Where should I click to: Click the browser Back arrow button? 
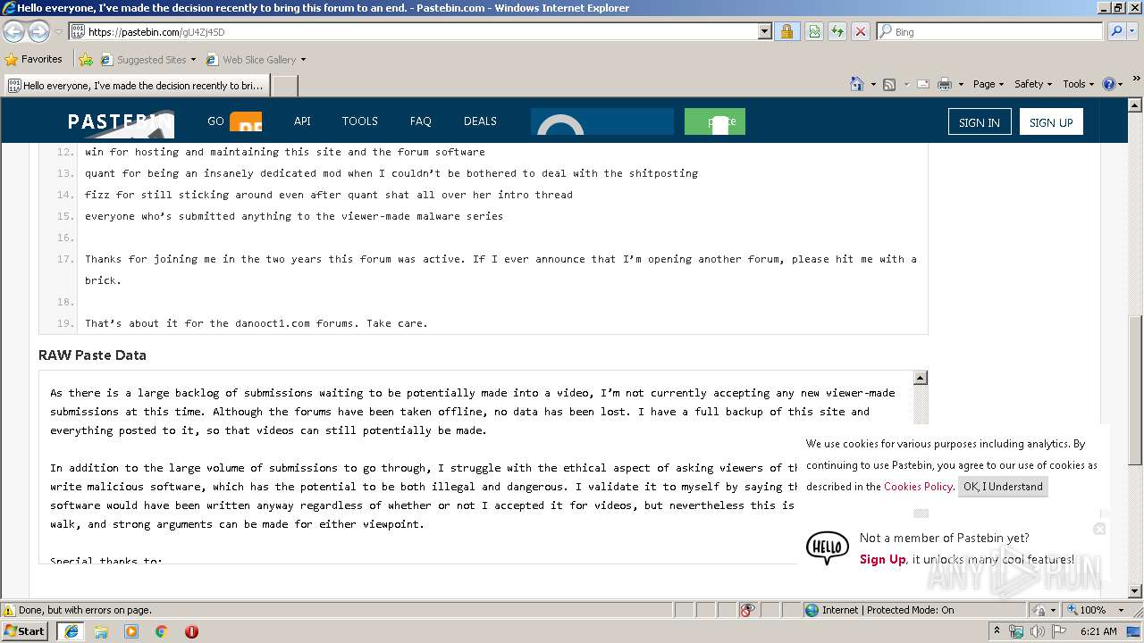(14, 31)
